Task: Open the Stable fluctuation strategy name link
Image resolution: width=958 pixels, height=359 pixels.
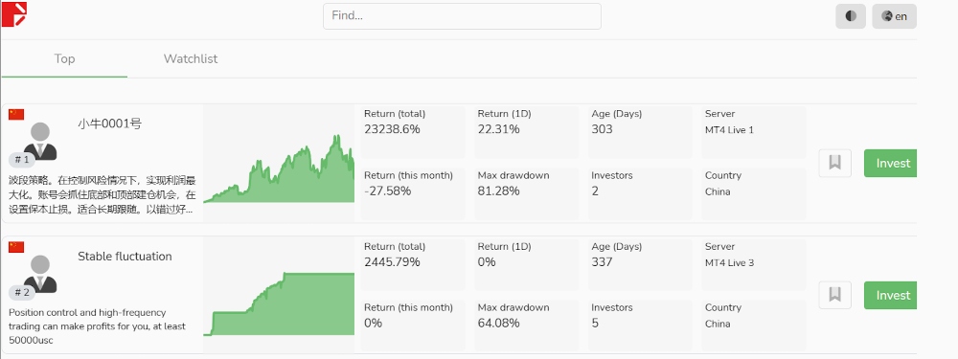Action: [x=125, y=257]
